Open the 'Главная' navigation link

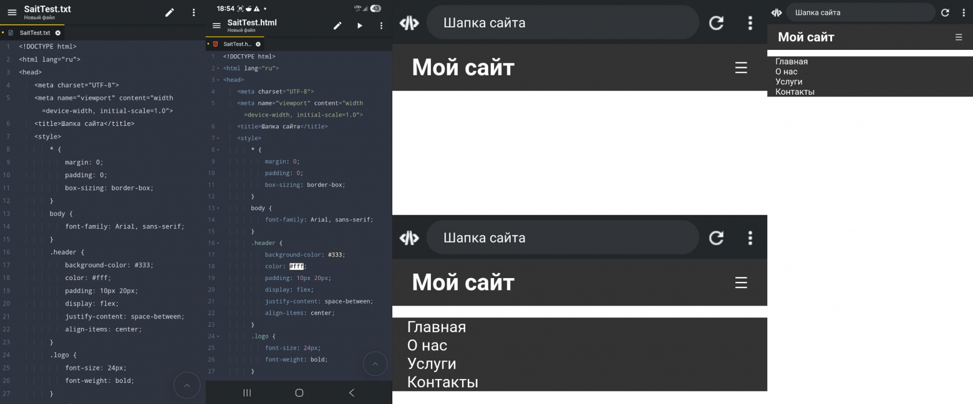tap(437, 327)
